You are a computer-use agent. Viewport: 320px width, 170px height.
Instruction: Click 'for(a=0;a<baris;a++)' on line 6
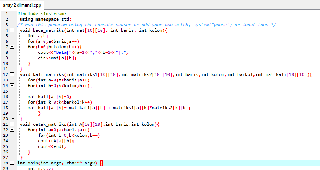(54, 41)
